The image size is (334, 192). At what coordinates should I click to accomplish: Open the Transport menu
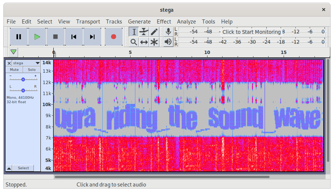tap(88, 22)
